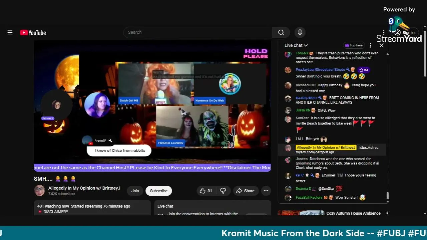Click the 7.02K subscribers count
427x240 pixels.
62,194
